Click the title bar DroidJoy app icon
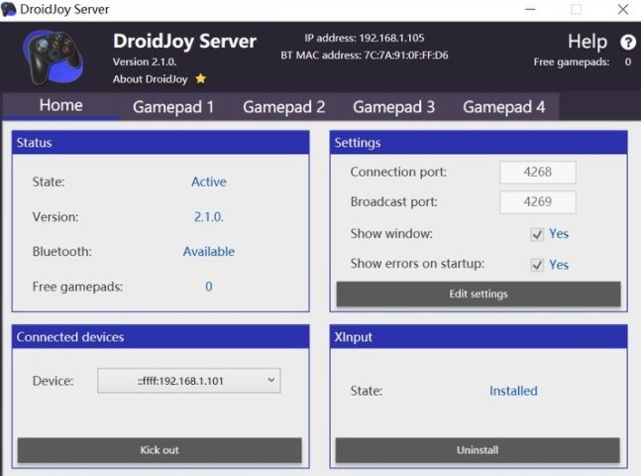The image size is (641, 476). (x=9, y=9)
